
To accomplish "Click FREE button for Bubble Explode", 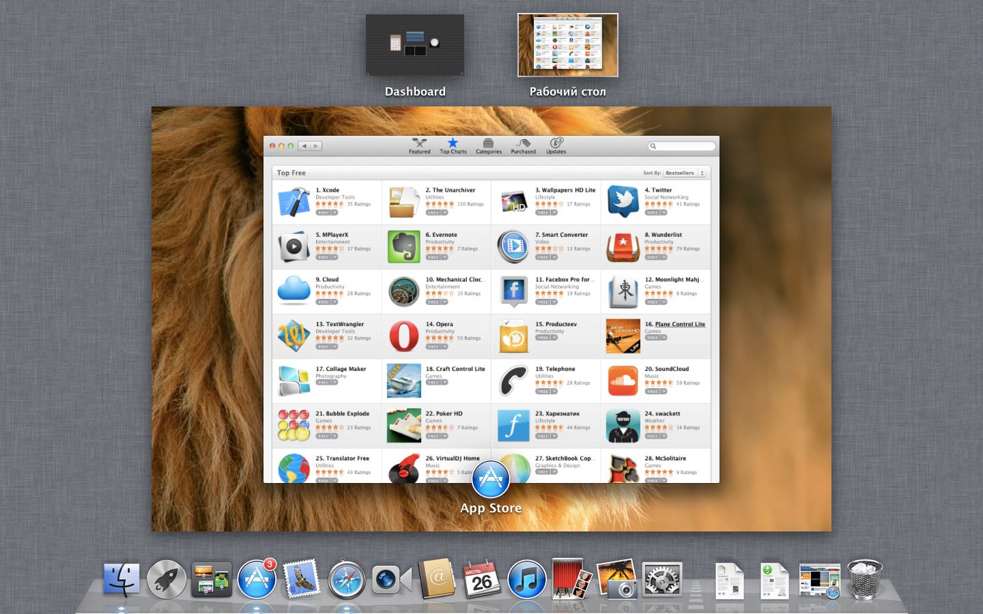I will (x=324, y=436).
